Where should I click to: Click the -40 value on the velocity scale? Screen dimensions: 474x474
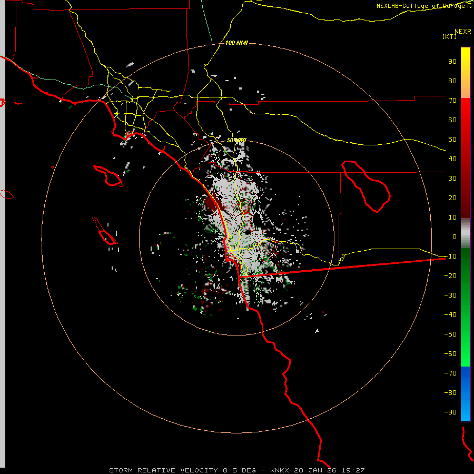pyautogui.click(x=450, y=315)
